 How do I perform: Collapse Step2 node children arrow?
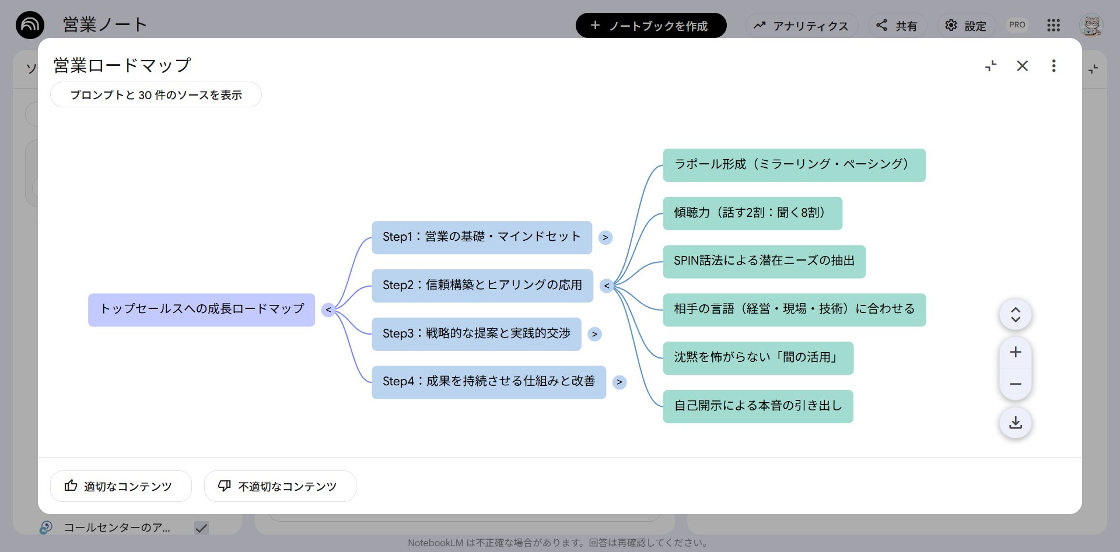(x=607, y=286)
